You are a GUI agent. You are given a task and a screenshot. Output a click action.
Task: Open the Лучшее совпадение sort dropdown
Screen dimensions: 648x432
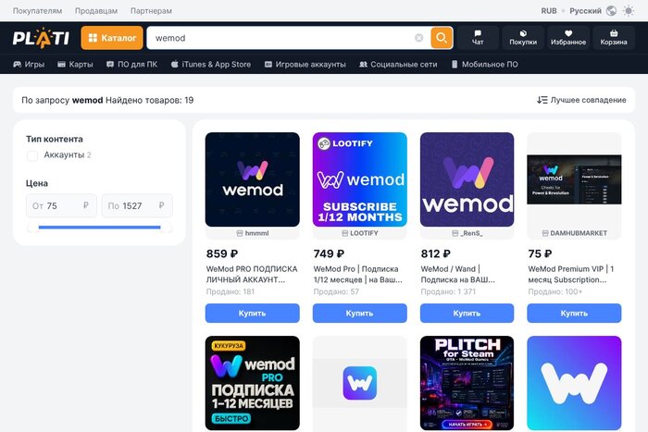tap(581, 100)
